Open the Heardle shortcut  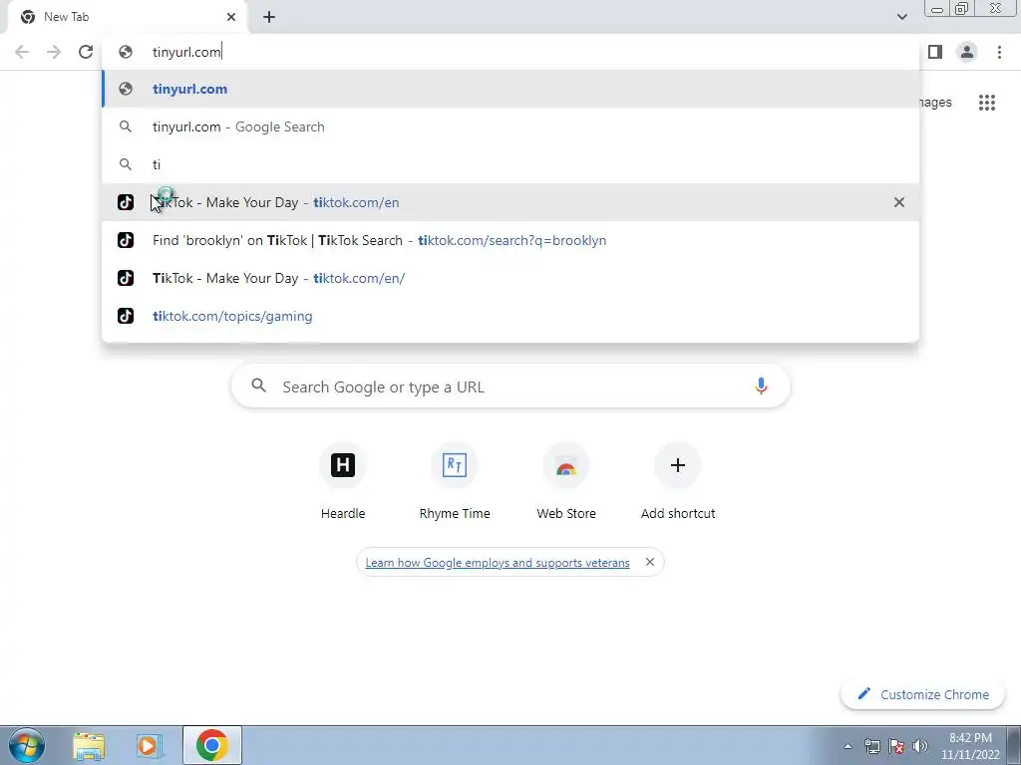point(343,483)
